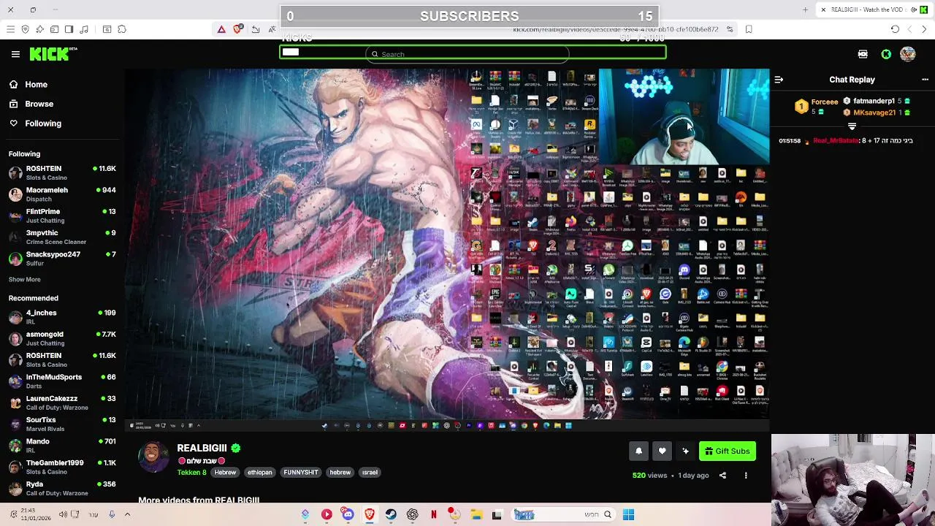Viewport: 935px width, 526px height.
Task: Click gifter MKsavage21
Action: coord(874,113)
